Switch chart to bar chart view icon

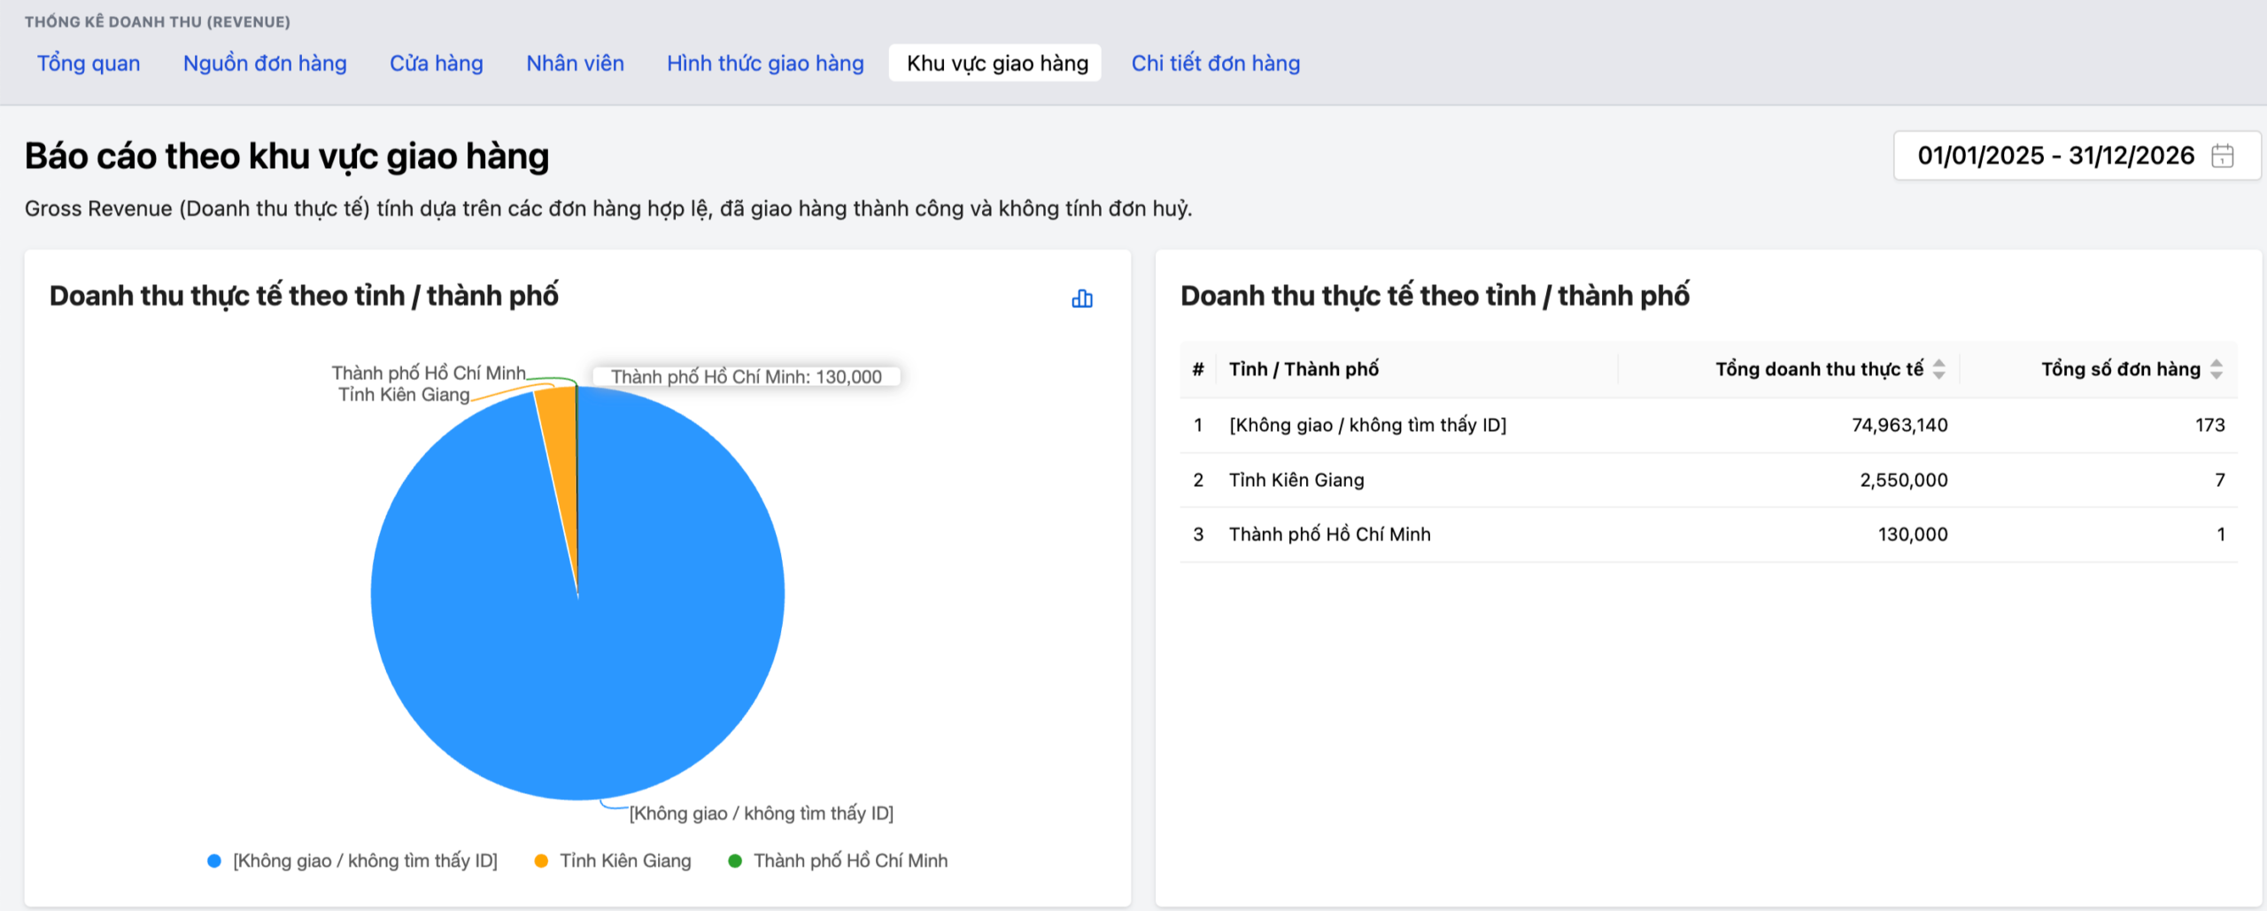(x=1081, y=298)
